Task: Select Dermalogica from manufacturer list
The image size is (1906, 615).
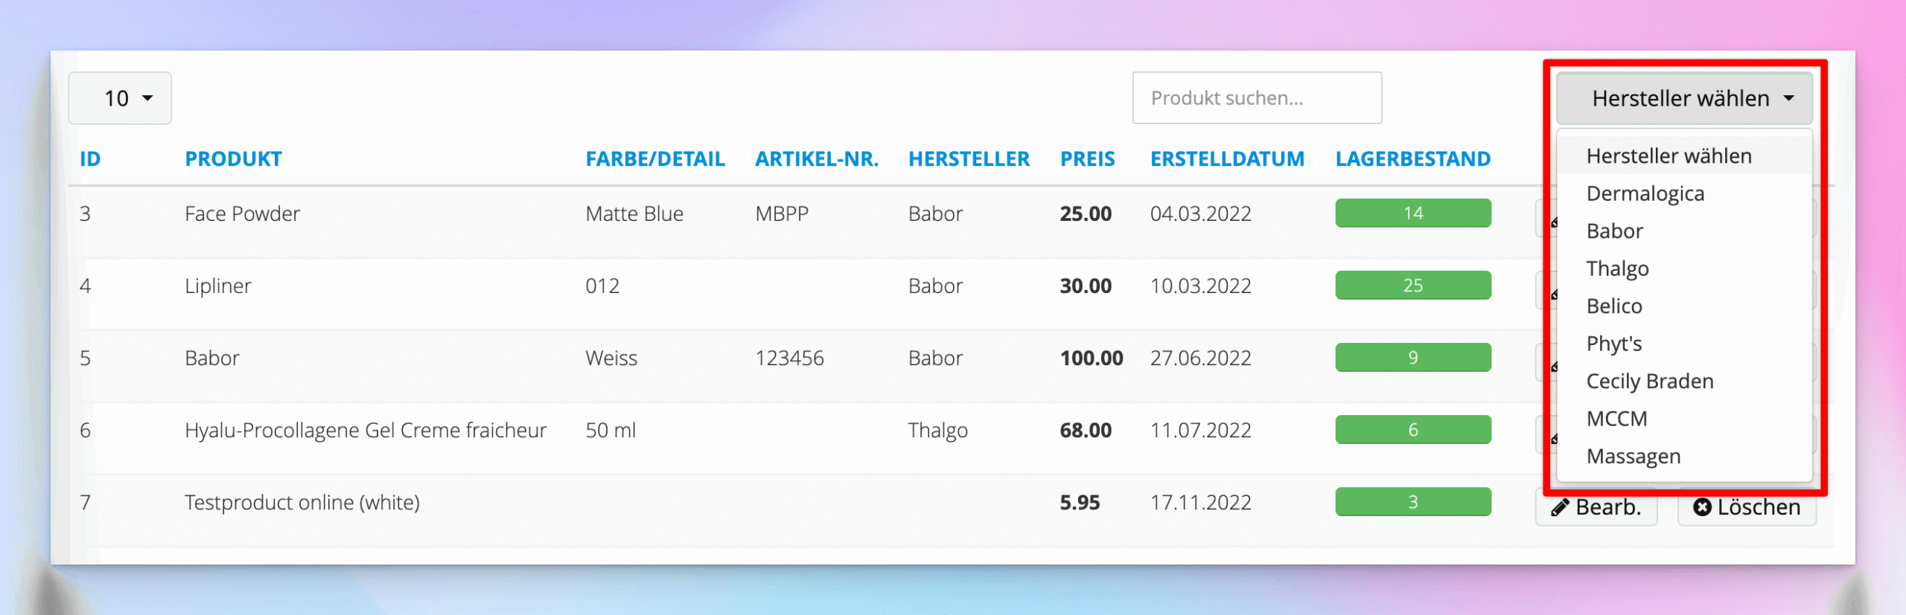Action: click(x=1645, y=194)
